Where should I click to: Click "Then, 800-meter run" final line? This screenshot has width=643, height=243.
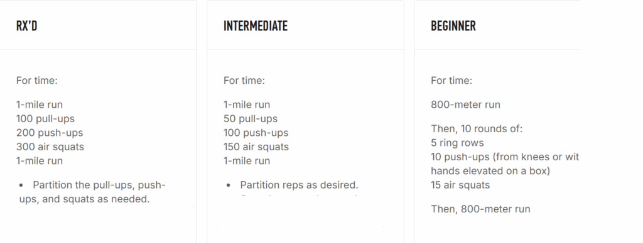coord(480,209)
